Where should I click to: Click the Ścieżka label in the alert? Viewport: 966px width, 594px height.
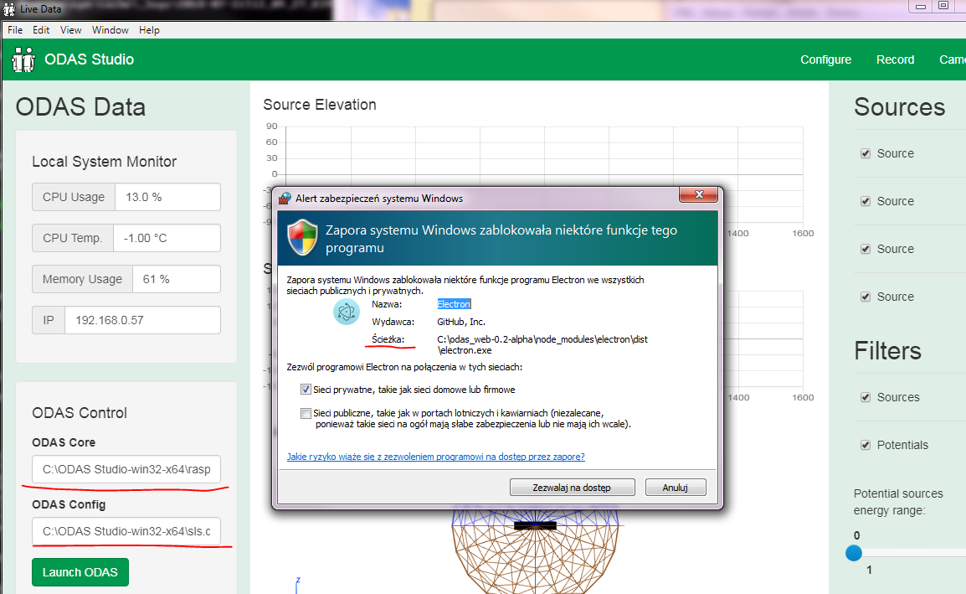point(388,339)
